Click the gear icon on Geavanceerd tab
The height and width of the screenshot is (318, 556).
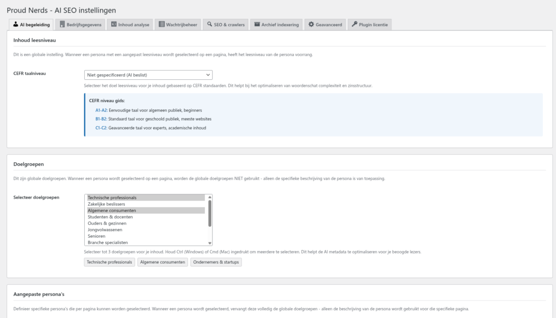pos(311,24)
